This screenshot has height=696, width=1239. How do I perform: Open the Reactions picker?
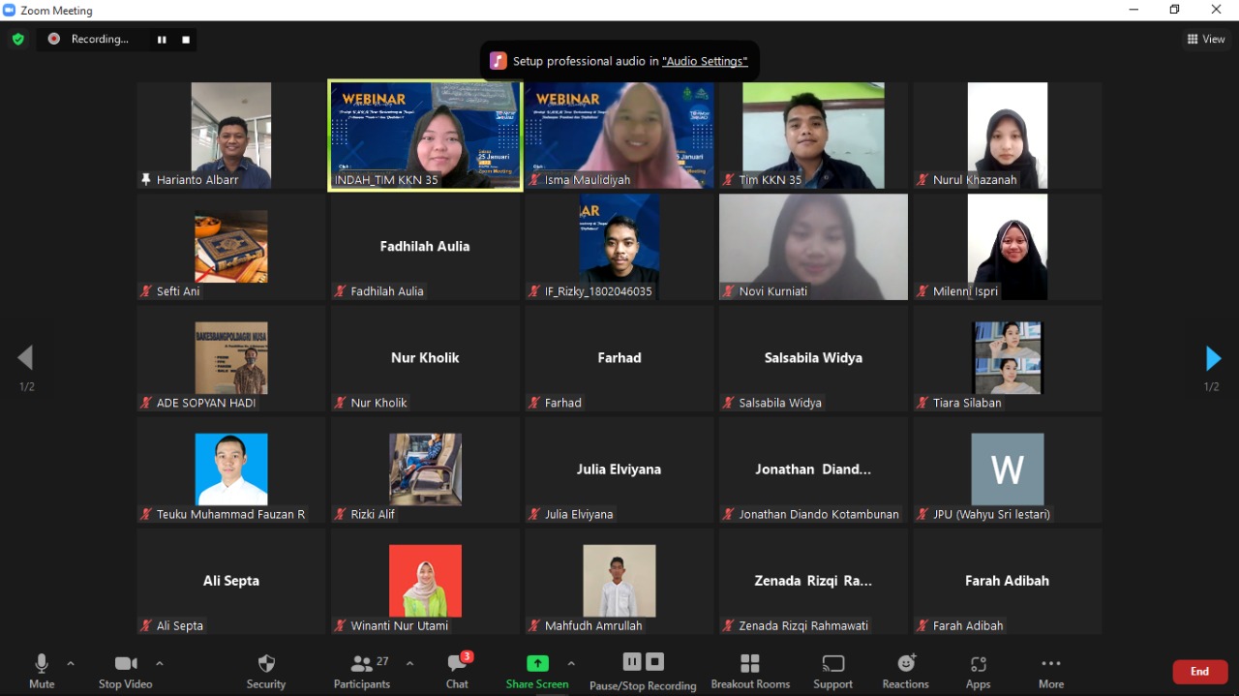pos(905,671)
